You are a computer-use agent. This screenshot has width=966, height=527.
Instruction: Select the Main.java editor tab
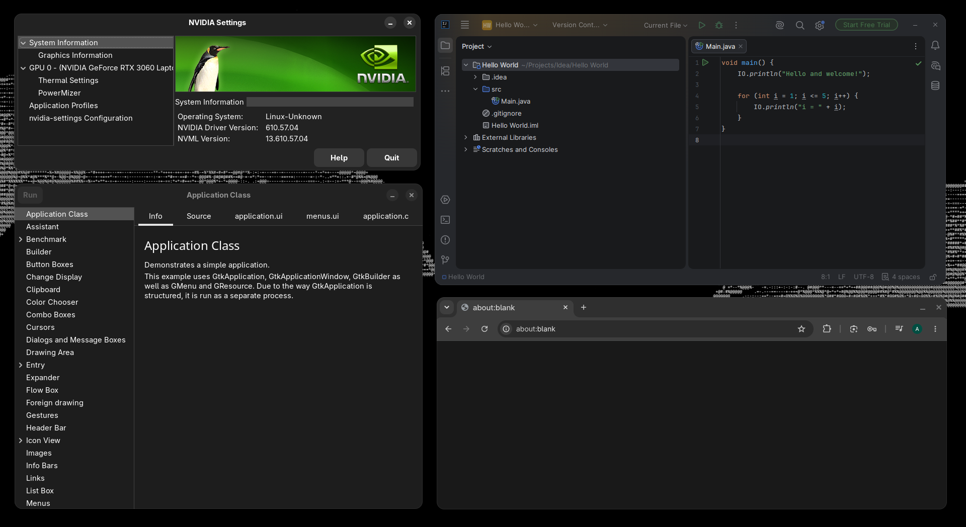click(719, 46)
